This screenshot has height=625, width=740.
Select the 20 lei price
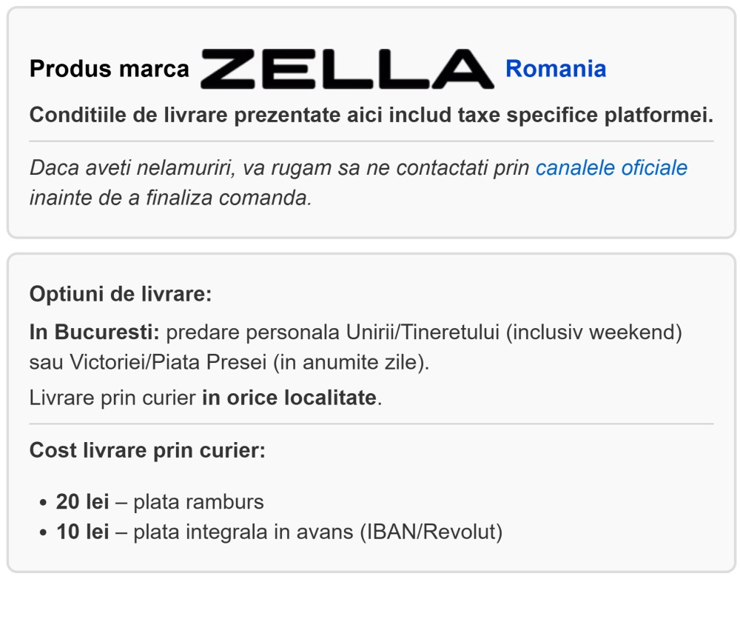point(83,501)
